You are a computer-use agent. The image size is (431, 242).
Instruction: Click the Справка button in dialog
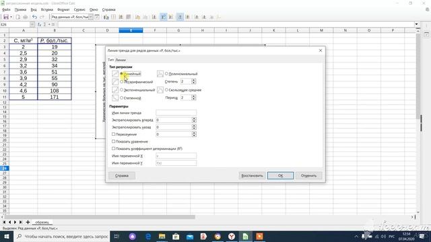[122, 175]
